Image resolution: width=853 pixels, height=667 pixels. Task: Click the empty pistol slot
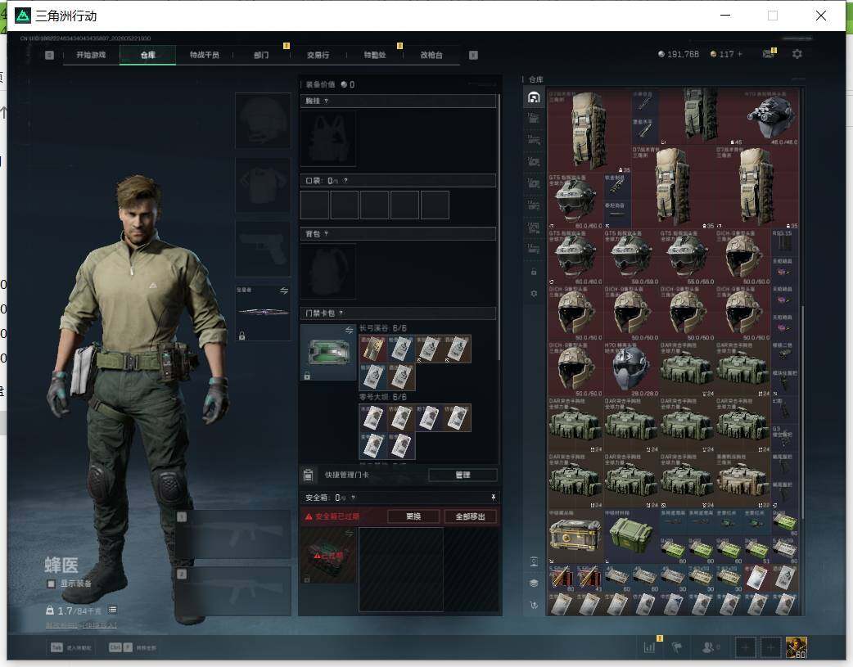263,249
